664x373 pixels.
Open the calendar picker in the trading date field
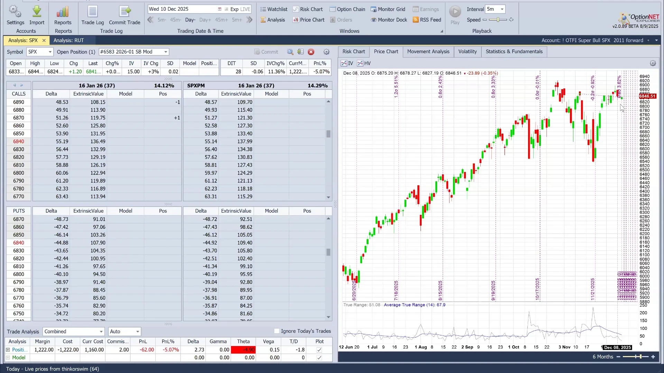pyautogui.click(x=220, y=9)
